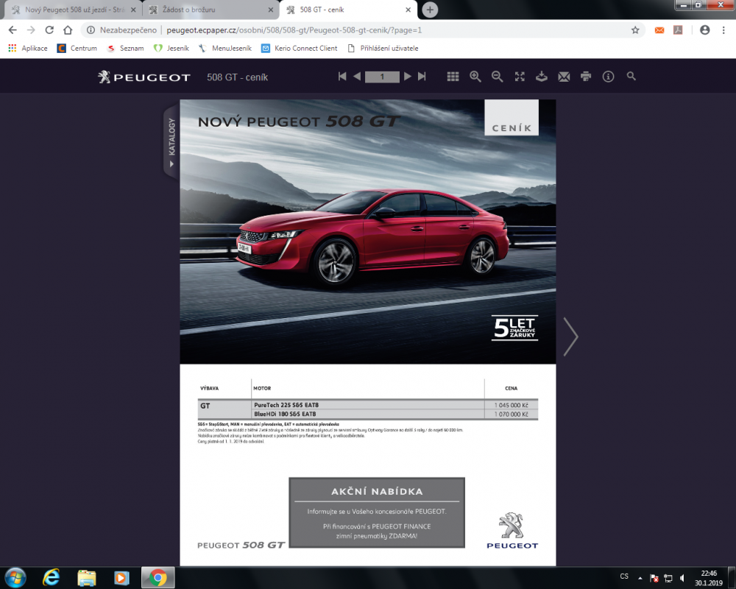Zoom in on the catalog page
The width and height of the screenshot is (736, 589).
tap(475, 77)
